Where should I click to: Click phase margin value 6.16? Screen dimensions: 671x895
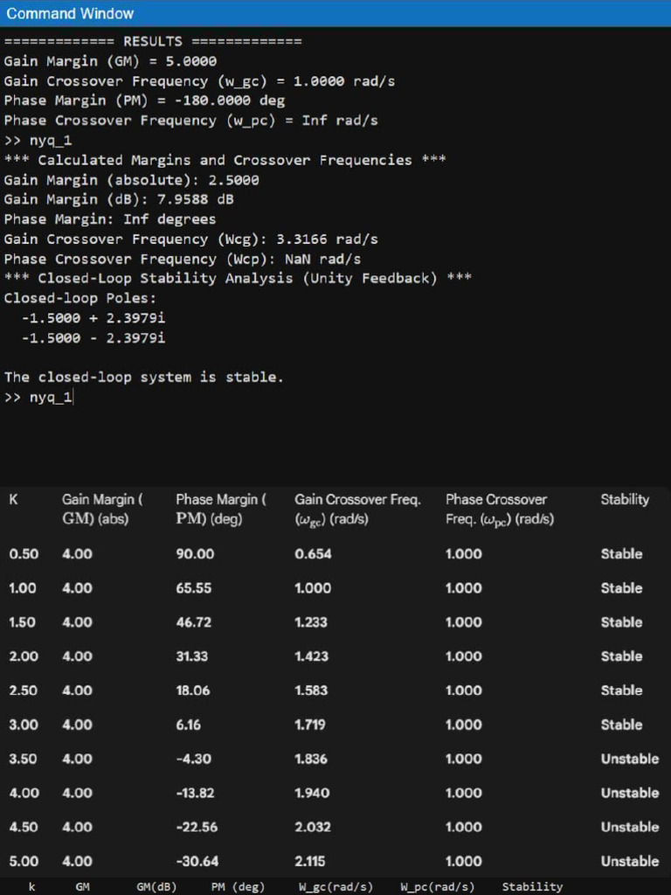click(x=189, y=725)
